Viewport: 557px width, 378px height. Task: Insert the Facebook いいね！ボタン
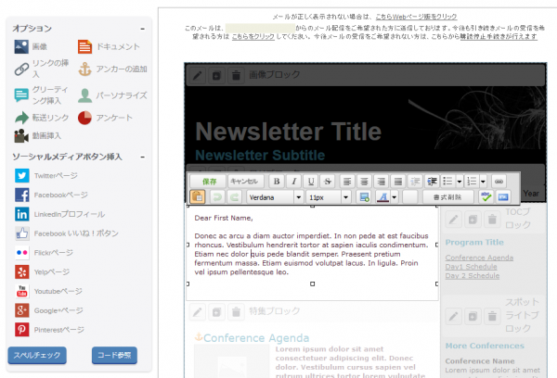tap(67, 233)
